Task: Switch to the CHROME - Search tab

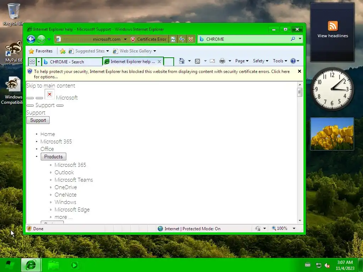Action: (72, 62)
